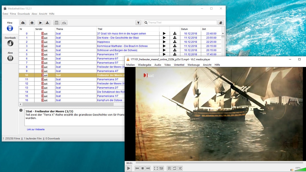306x172 pixels.
Task: Play 'Die Krake - Die Geschichte der Stasi'
Action: [x=164, y=38]
